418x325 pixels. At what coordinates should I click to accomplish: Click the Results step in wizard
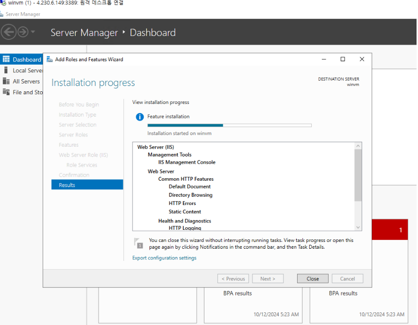(87, 185)
